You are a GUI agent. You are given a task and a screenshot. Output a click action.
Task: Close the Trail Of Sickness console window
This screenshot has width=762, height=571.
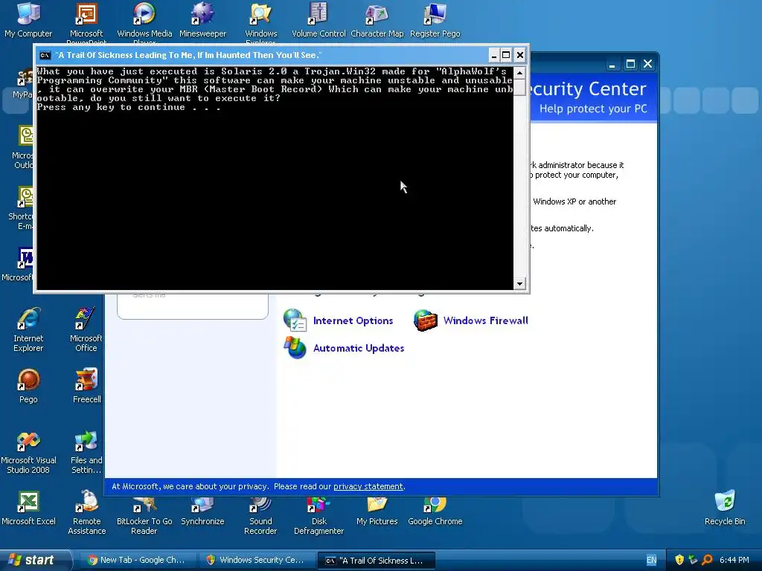[x=519, y=55]
